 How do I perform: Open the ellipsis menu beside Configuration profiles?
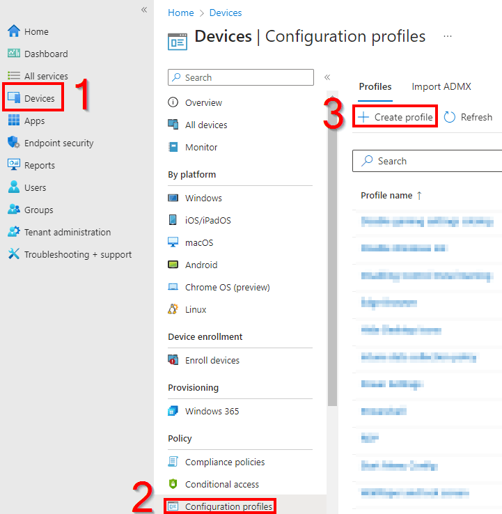pyautogui.click(x=448, y=36)
